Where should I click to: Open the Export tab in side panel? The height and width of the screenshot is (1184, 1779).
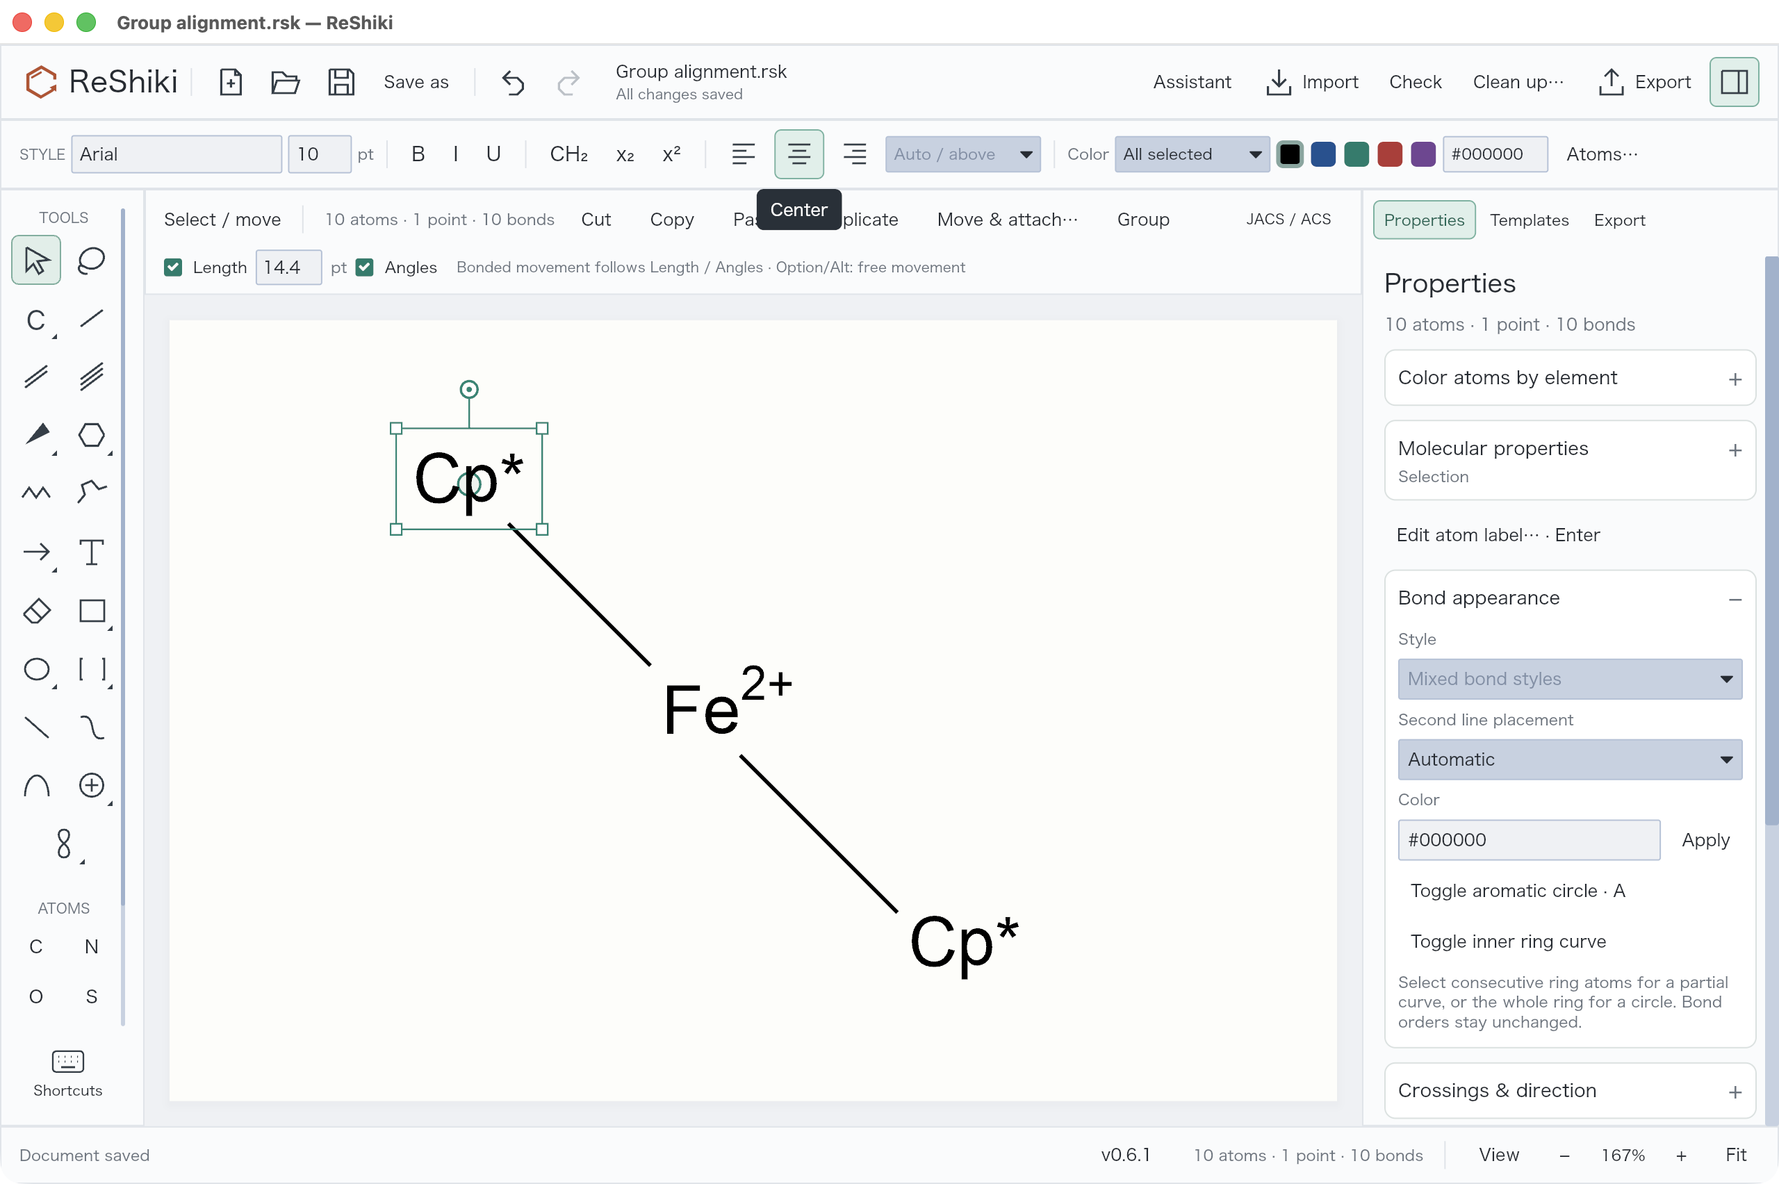pyautogui.click(x=1619, y=220)
